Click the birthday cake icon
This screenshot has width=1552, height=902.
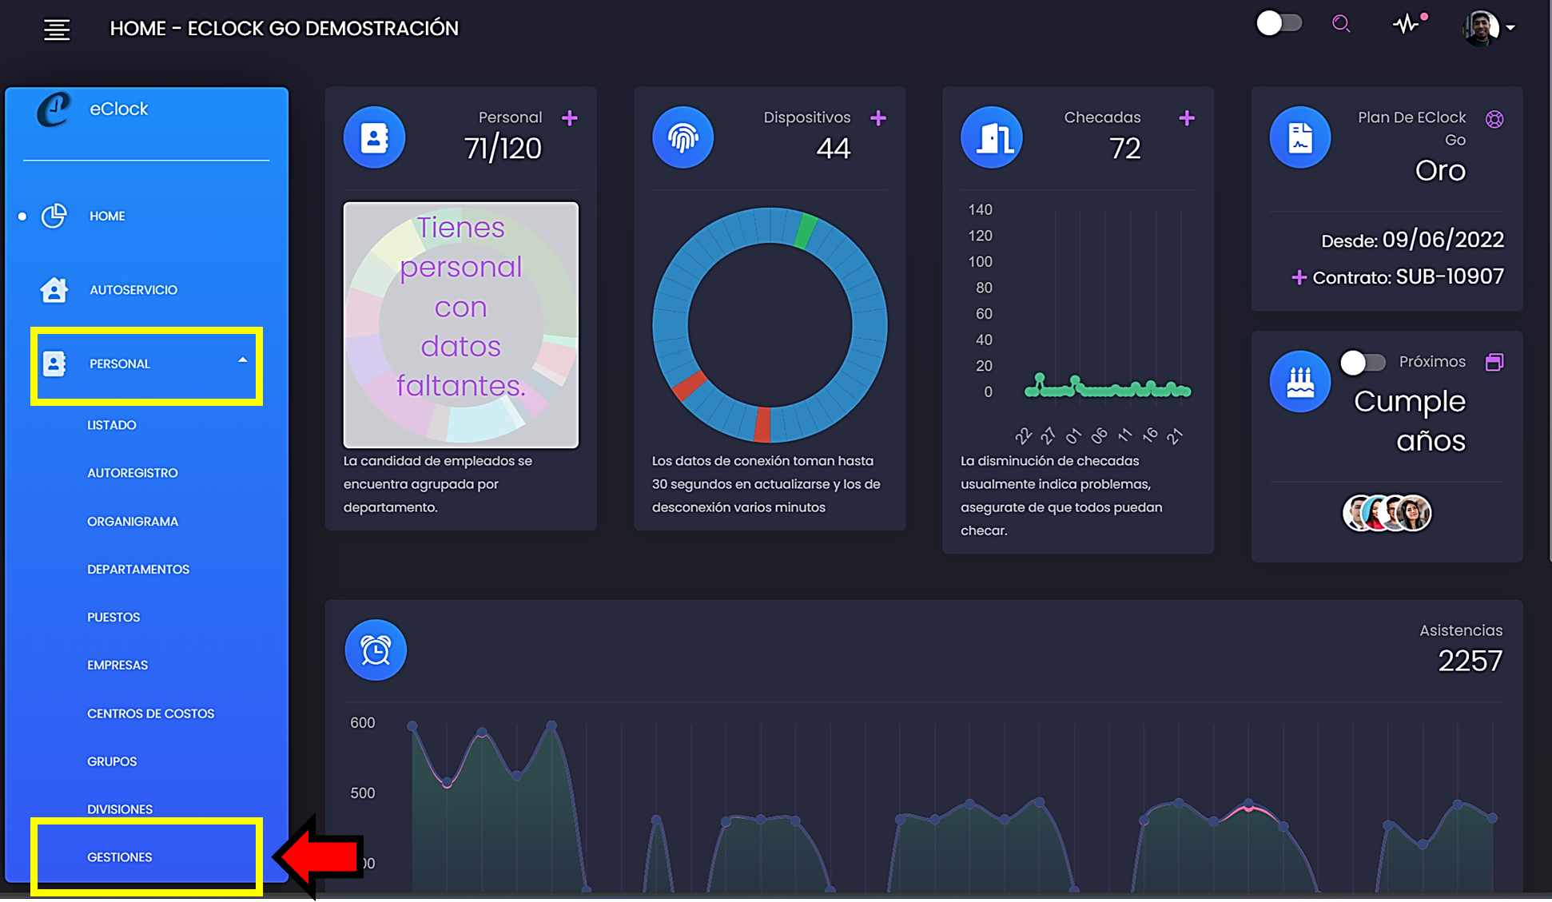[1300, 382]
